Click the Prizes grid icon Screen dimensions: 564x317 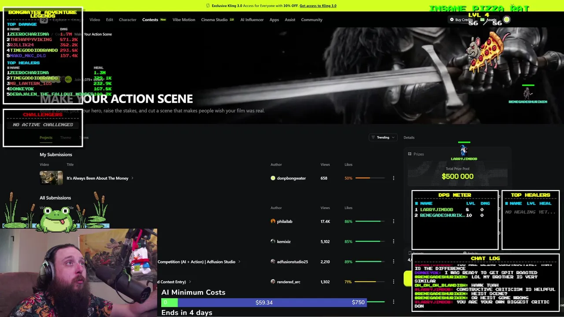[410, 154]
